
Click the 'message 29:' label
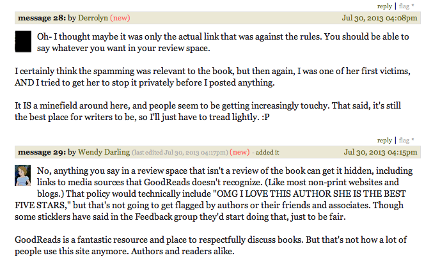pos(42,152)
